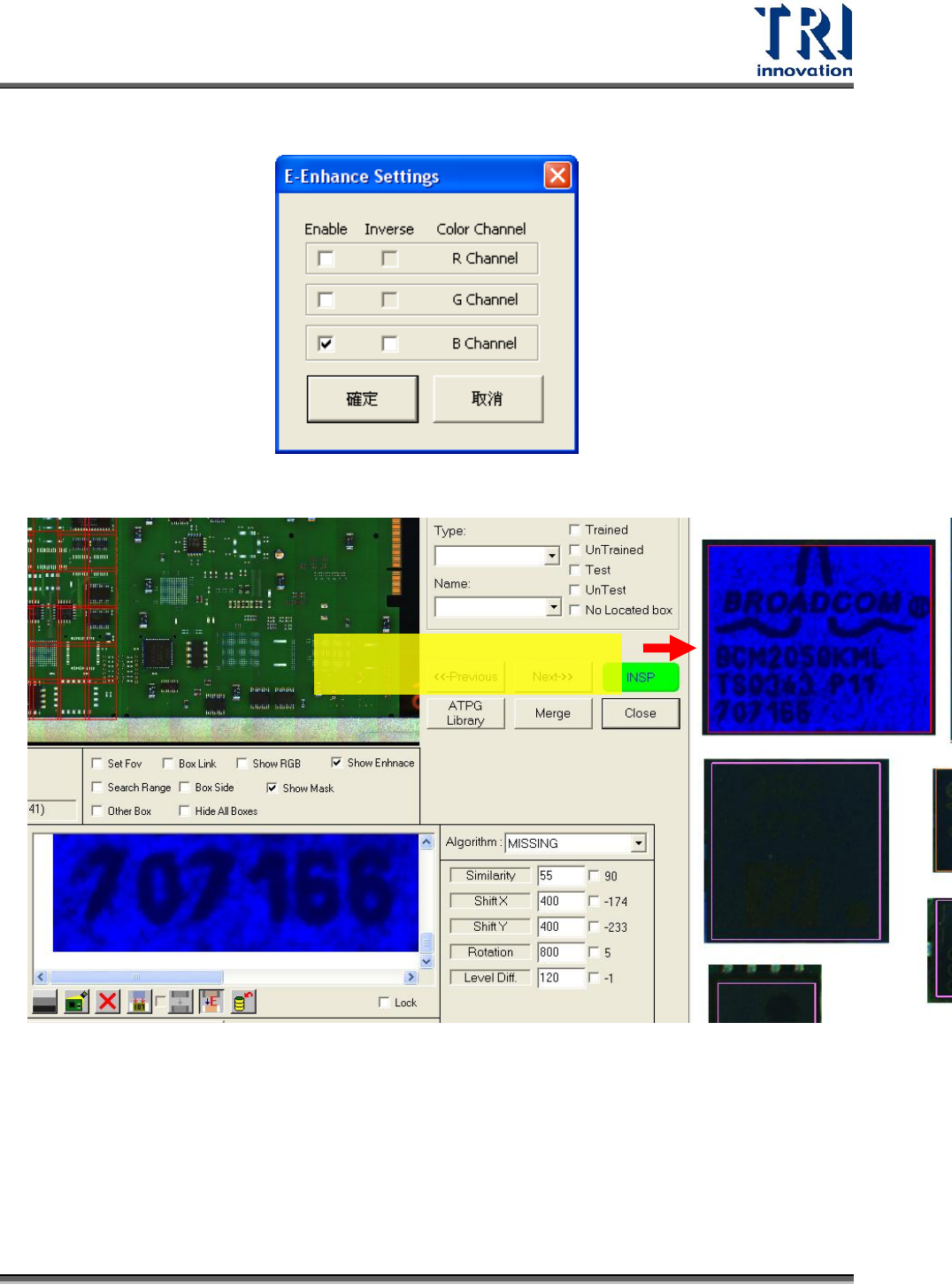Enable the Hide All Boxes checkbox
952x1284 pixels.
[185, 811]
